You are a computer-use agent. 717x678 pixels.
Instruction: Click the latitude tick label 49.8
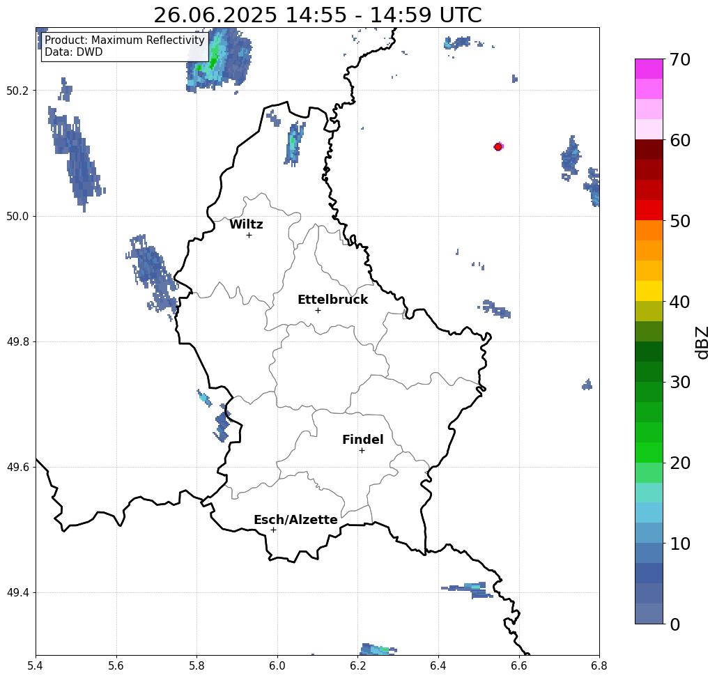(17, 342)
